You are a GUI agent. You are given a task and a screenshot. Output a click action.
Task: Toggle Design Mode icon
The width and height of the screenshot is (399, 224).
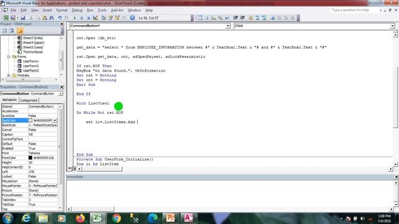95,18
